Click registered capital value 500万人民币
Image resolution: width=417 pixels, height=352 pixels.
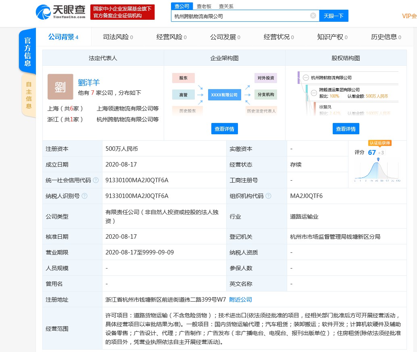[121, 149]
